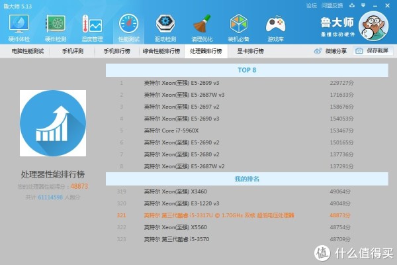Image resolution: width=397 pixels, height=265 pixels.
Task: Click 保存截屏 save screenshot button
Action: [x=373, y=51]
